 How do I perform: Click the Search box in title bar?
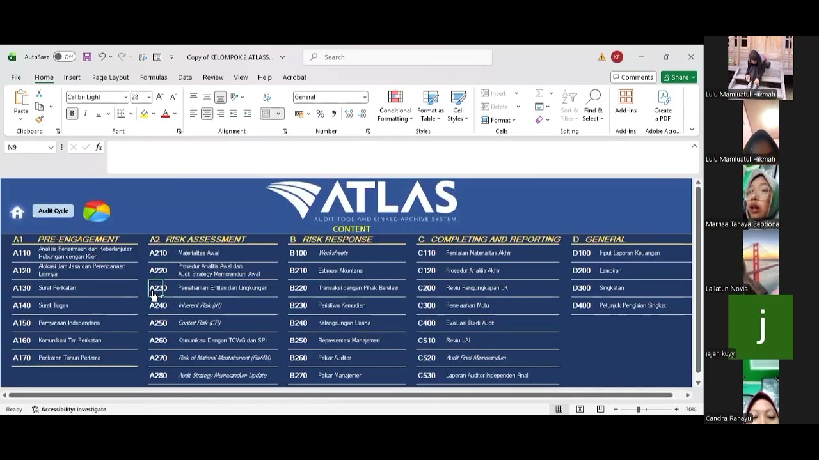pyautogui.click(x=397, y=57)
